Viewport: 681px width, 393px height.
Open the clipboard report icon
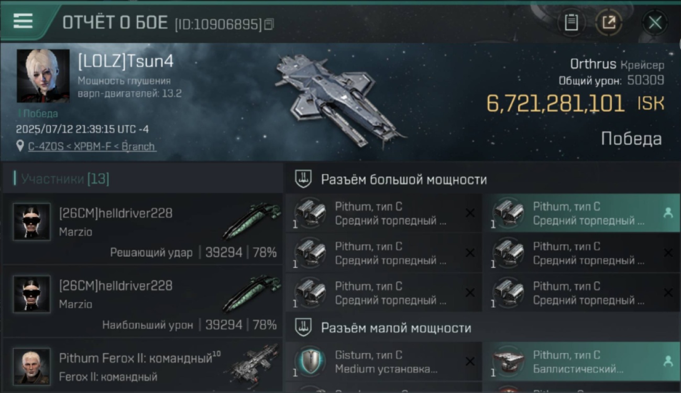571,22
